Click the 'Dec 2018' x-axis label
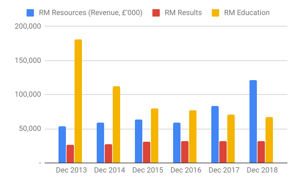Screen dimensions: 296x183 262,170
